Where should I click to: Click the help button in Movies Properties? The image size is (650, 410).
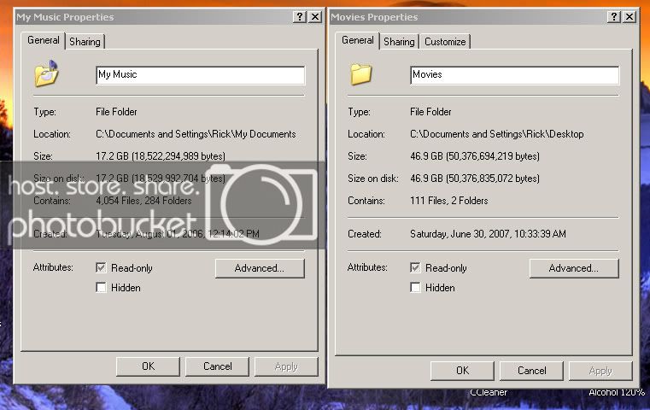coord(614,17)
